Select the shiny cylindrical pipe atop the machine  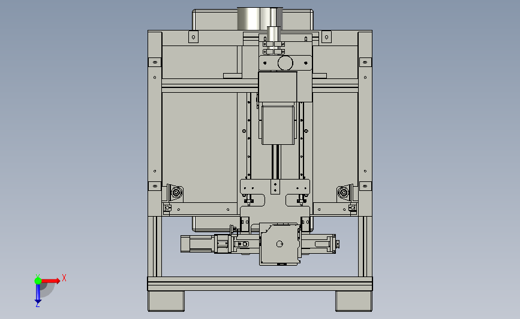(x=260, y=19)
